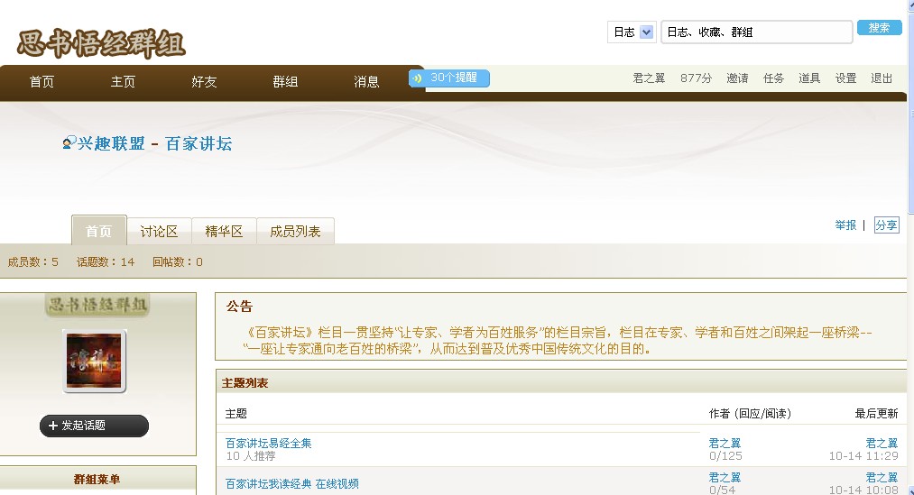This screenshot has width=914, height=495.
Task: Open the 兴趣联盟 category link
Action: click(x=111, y=143)
